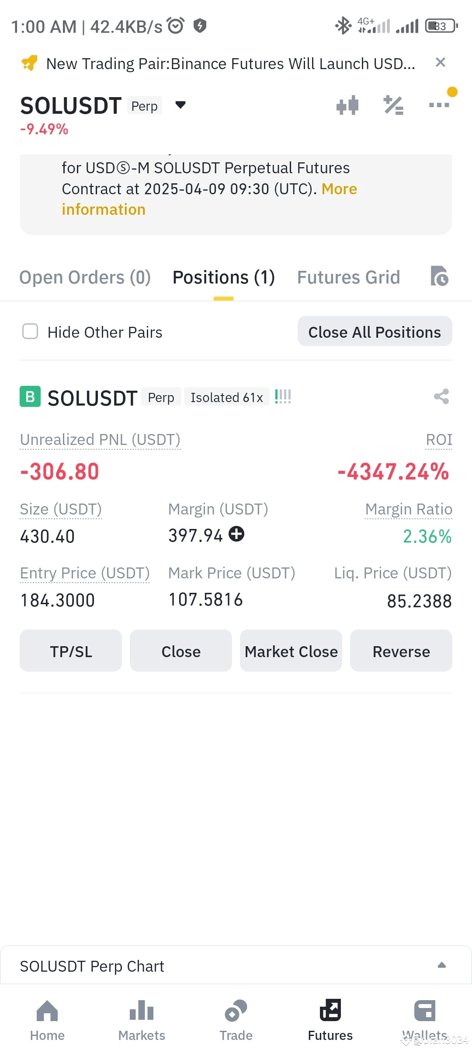Add margin with the plus icon

click(x=236, y=534)
